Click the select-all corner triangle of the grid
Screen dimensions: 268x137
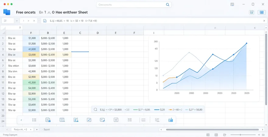(x=3, y=33)
